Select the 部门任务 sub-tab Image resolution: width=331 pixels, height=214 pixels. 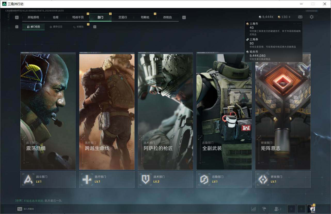34,27
